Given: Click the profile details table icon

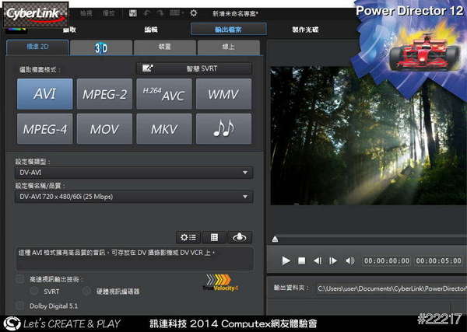Looking at the screenshot, I should 214,237.
